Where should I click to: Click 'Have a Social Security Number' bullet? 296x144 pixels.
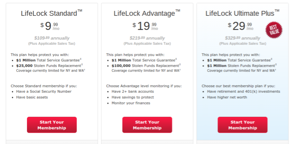(44, 91)
